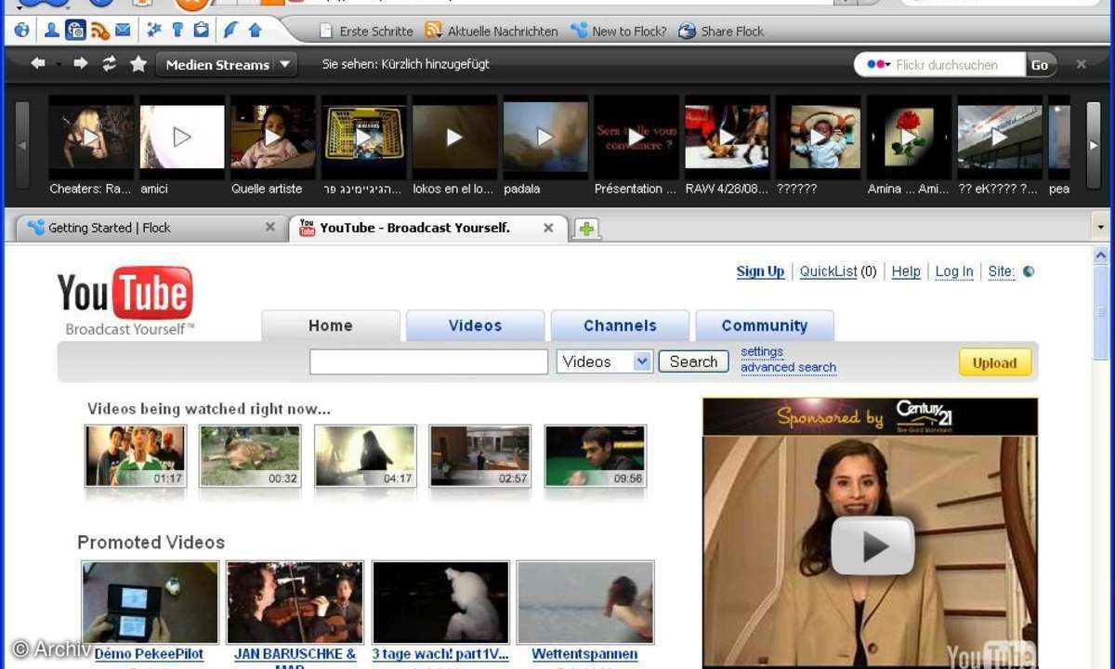1115x669 pixels.
Task: Open a new tab with plus button
Action: tap(586, 229)
